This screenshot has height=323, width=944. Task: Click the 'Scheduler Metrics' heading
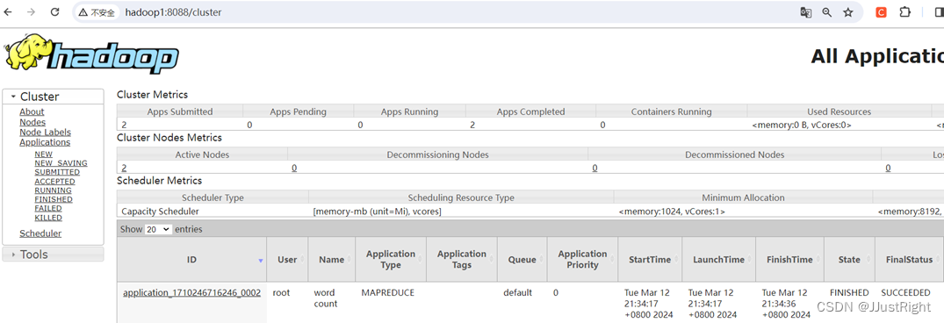click(x=160, y=181)
